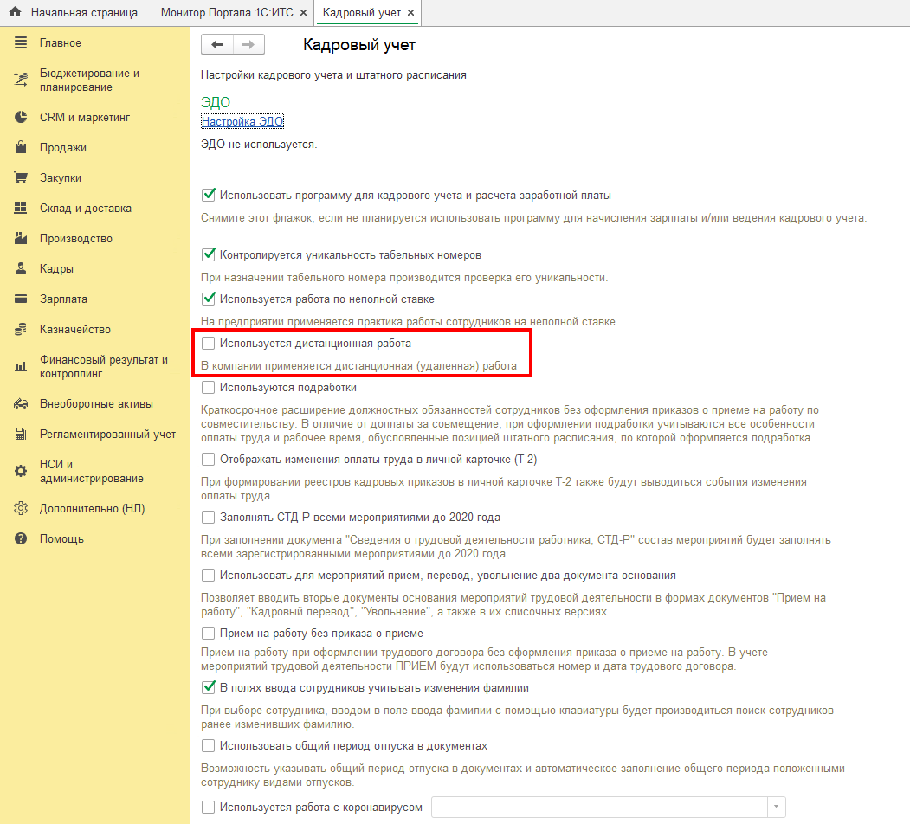Viewport: 910px width, 824px height.
Task: Enable два документа основания checkbox
Action: [x=209, y=575]
